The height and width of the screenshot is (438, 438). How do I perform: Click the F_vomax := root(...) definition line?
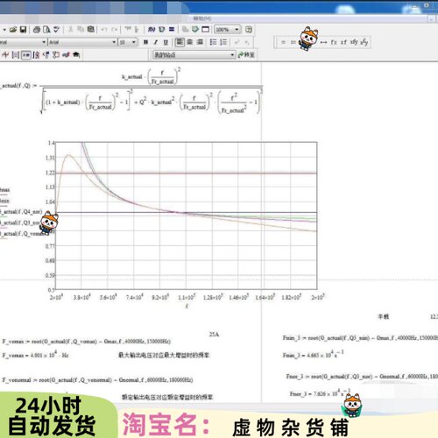point(87,342)
